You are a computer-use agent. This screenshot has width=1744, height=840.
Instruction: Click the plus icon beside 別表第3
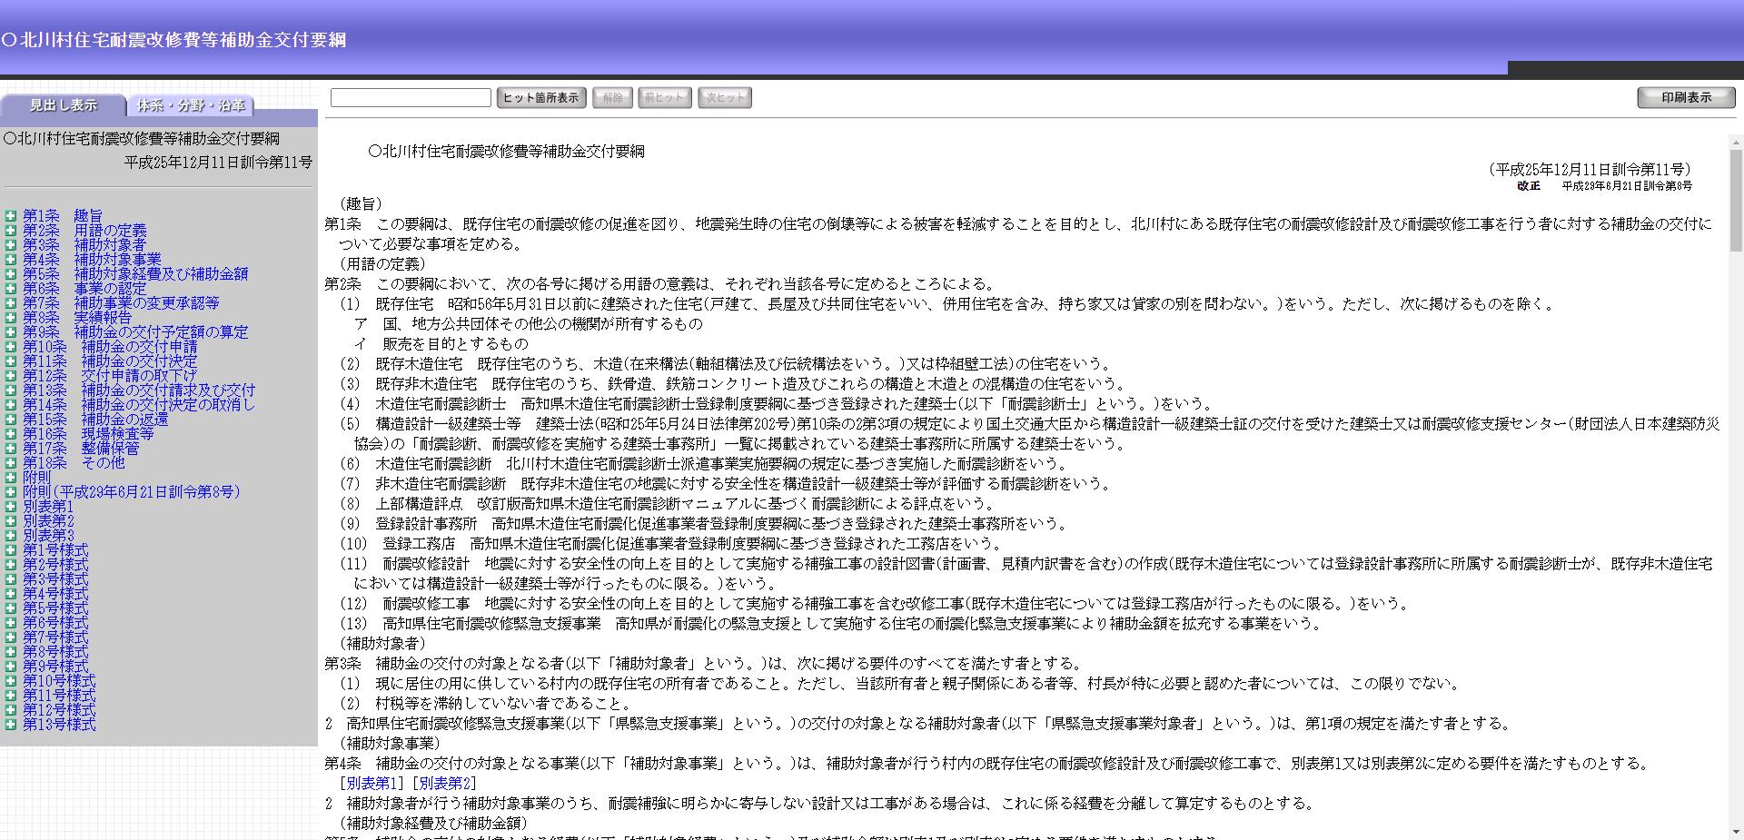[11, 536]
